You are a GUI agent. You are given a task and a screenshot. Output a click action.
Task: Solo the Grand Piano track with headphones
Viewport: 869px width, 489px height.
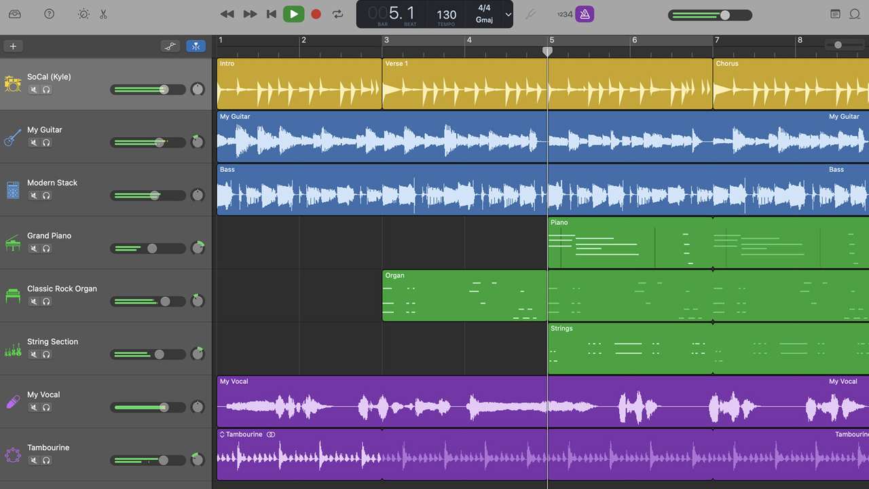point(46,249)
